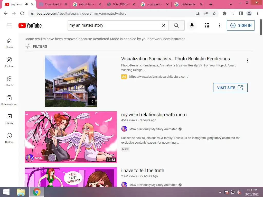Open Shorts in the sidebar
The width and height of the screenshot is (263, 197).
pyautogui.click(x=9, y=81)
